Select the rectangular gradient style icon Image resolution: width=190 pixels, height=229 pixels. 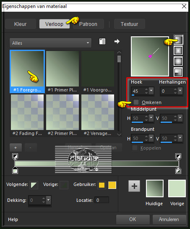pos(178,51)
